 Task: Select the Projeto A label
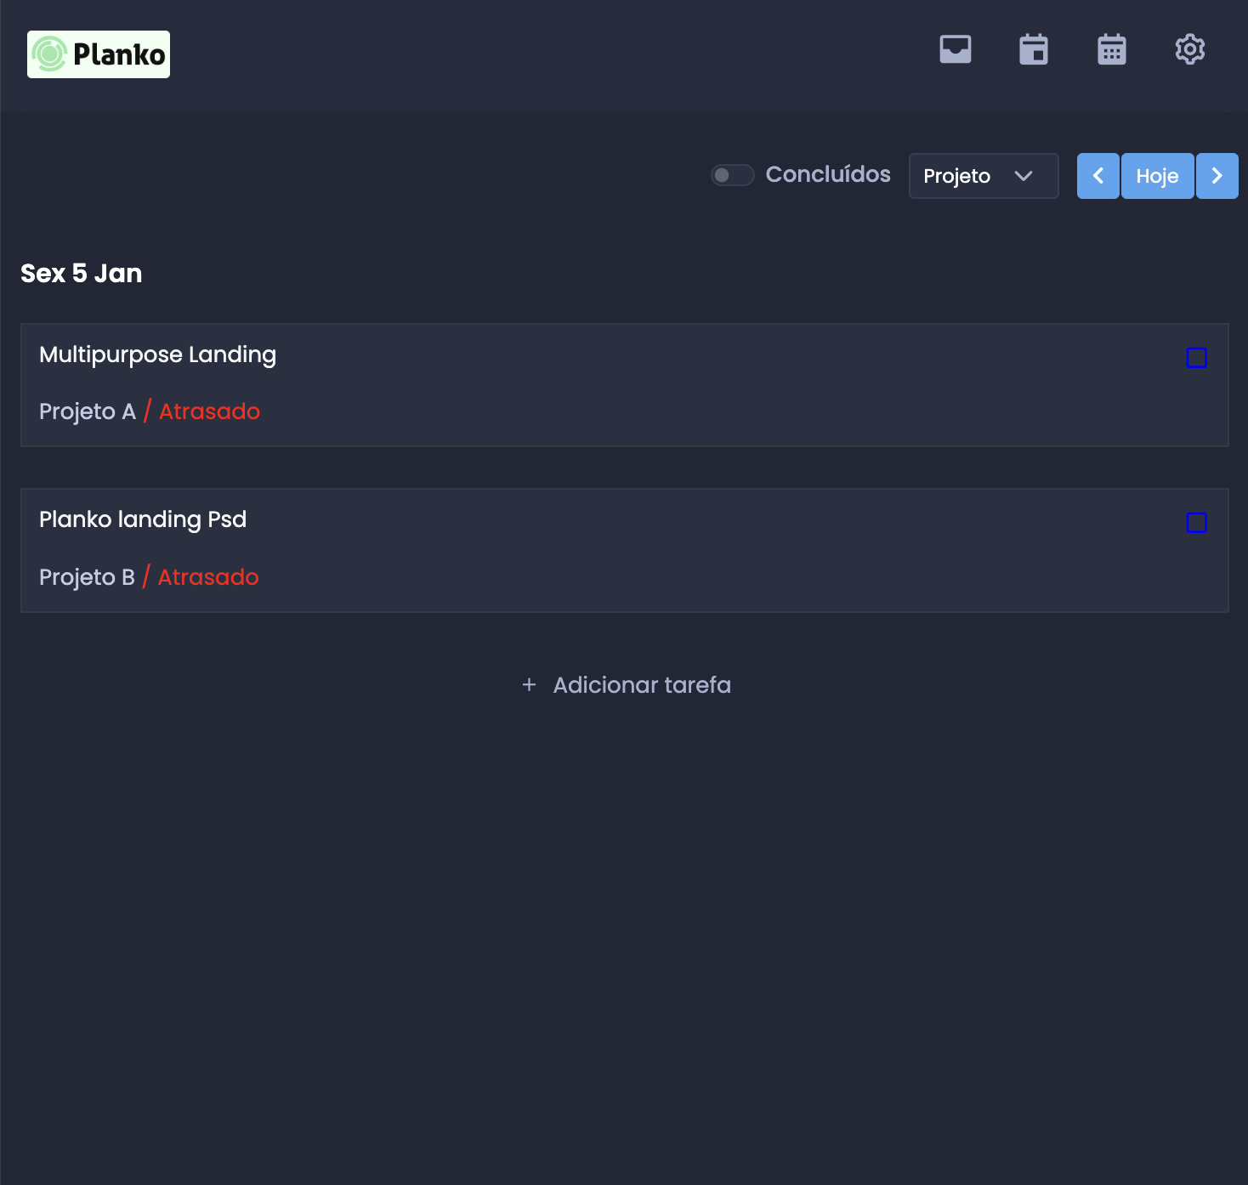pyautogui.click(x=88, y=411)
